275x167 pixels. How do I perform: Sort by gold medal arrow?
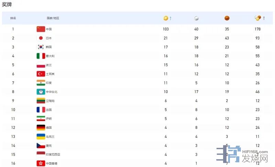point(170,18)
